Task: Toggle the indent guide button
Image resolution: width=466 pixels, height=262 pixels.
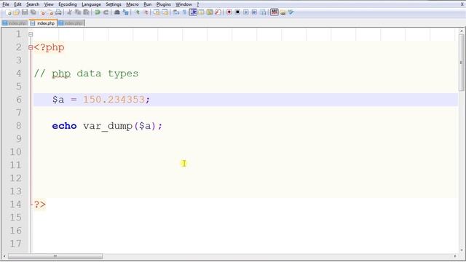Action: tap(193, 12)
